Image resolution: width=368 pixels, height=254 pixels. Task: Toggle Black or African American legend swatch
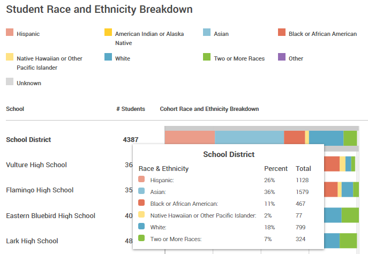tap(282, 33)
